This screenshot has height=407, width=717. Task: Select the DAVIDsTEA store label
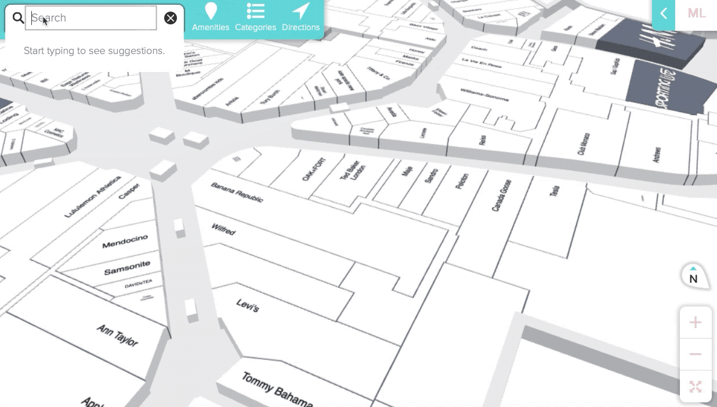pyautogui.click(x=138, y=284)
